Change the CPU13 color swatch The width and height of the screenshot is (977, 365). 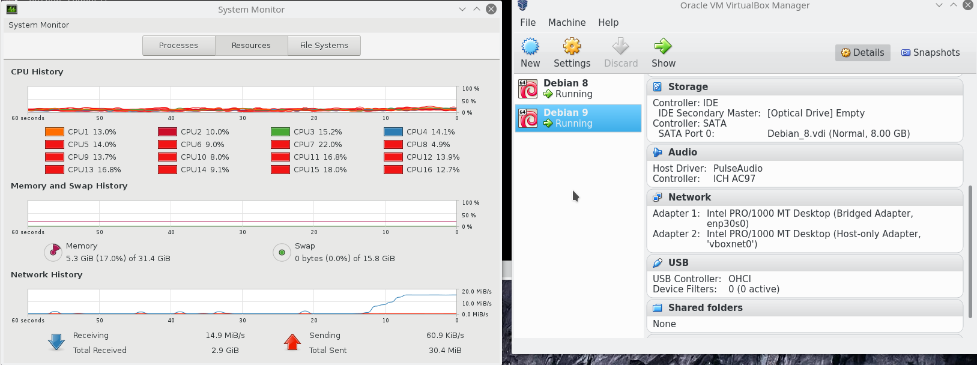coord(55,170)
